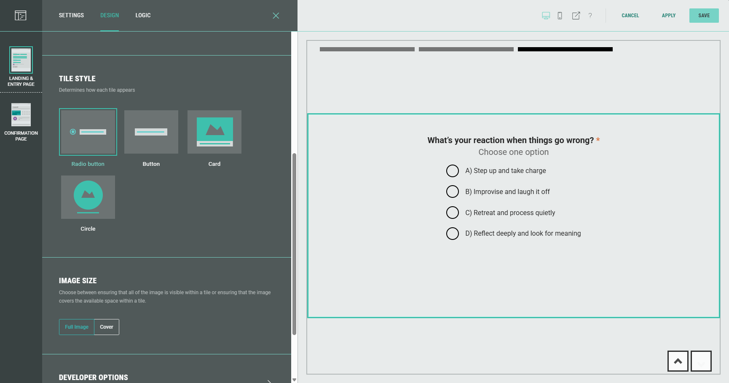This screenshot has height=383, width=729.
Task: Open the help question mark
Action: tap(590, 16)
